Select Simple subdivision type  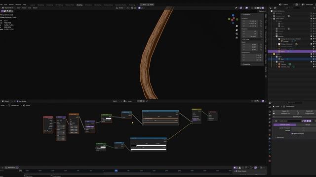coord(308,125)
